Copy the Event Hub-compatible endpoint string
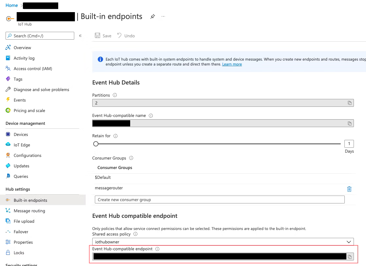 click(x=349, y=256)
